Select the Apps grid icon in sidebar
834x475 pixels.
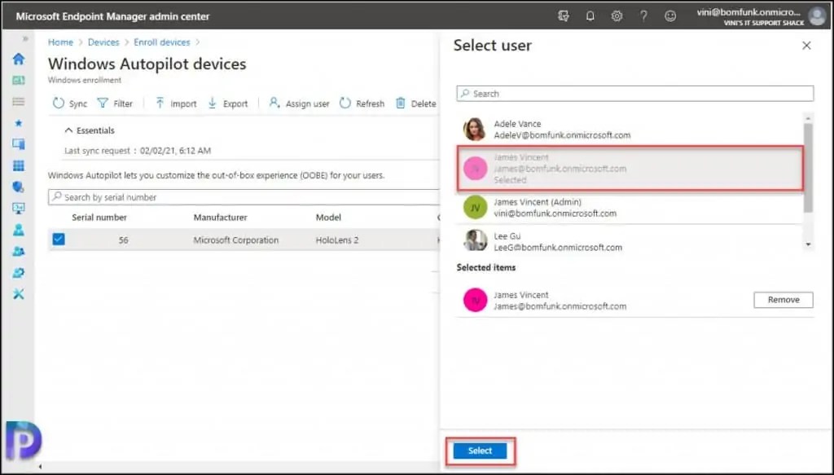(x=20, y=166)
